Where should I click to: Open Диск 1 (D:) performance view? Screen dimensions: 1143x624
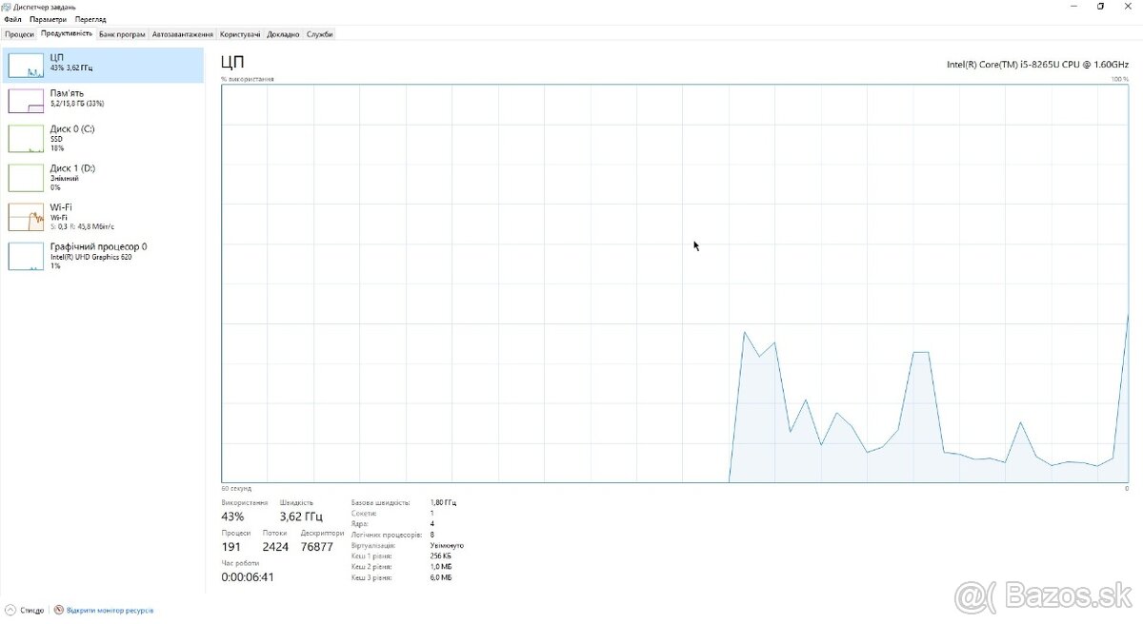[x=26, y=177]
